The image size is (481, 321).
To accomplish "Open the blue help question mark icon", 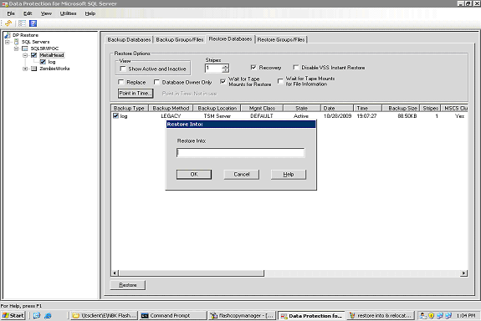I will tap(33, 23).
